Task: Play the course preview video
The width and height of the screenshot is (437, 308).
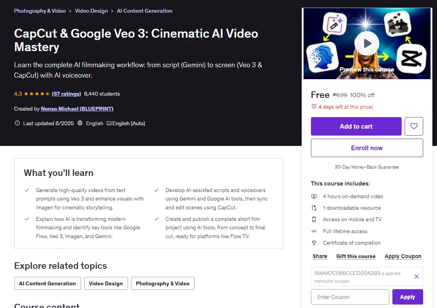Action: (367, 43)
